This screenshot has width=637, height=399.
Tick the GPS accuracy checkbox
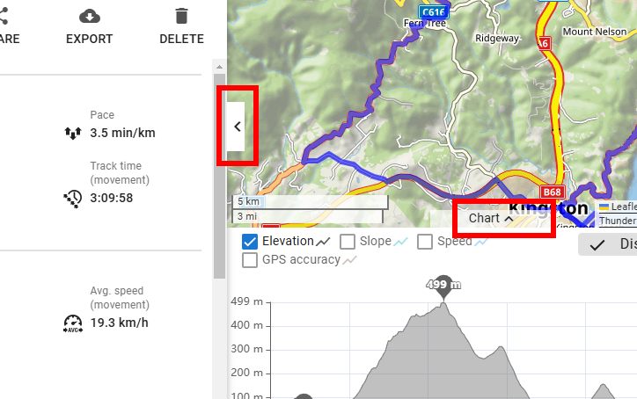click(x=249, y=259)
